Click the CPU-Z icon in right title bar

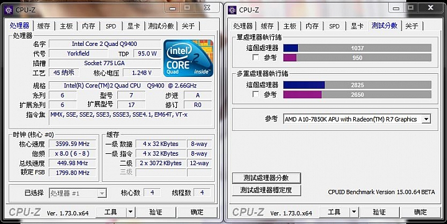(232, 10)
